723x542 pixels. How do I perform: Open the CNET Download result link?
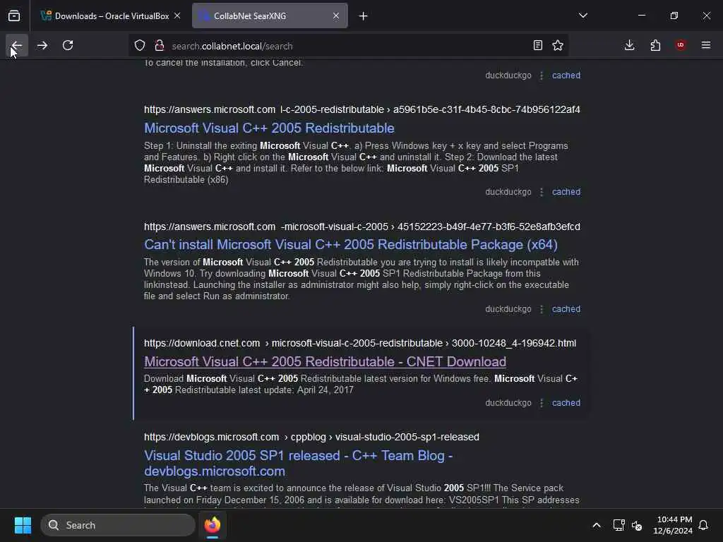(x=325, y=362)
